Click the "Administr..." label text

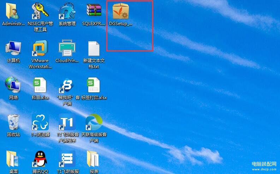(13, 24)
